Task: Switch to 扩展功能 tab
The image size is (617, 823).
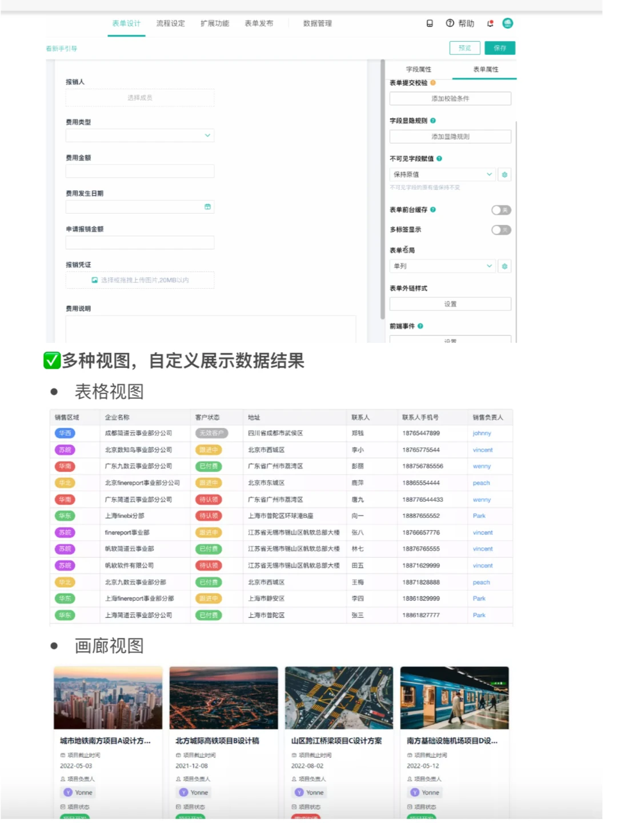Action: pos(215,23)
